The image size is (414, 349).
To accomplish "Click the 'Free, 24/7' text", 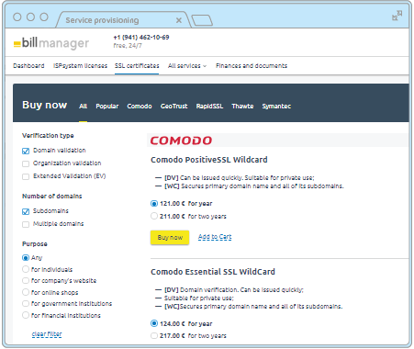I will tap(128, 46).
